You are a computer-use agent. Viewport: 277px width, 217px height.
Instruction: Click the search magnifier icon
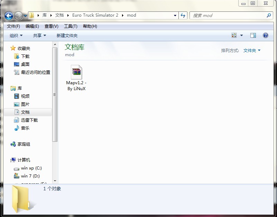pyautogui.click(x=269, y=16)
